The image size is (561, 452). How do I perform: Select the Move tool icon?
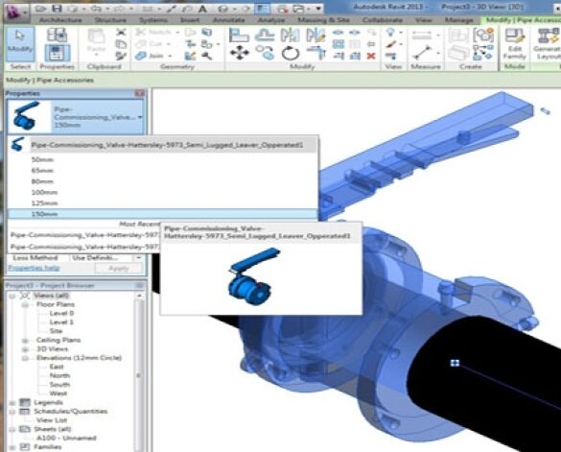240,54
